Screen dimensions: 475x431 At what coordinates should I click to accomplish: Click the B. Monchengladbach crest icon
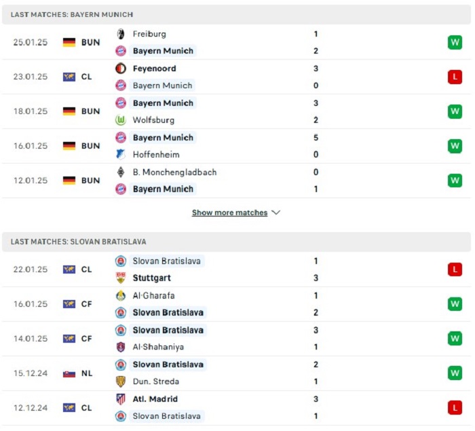pyautogui.click(x=121, y=172)
